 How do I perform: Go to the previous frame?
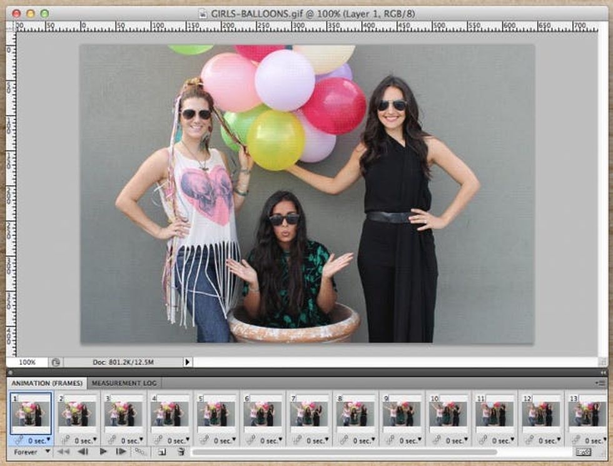tap(83, 451)
